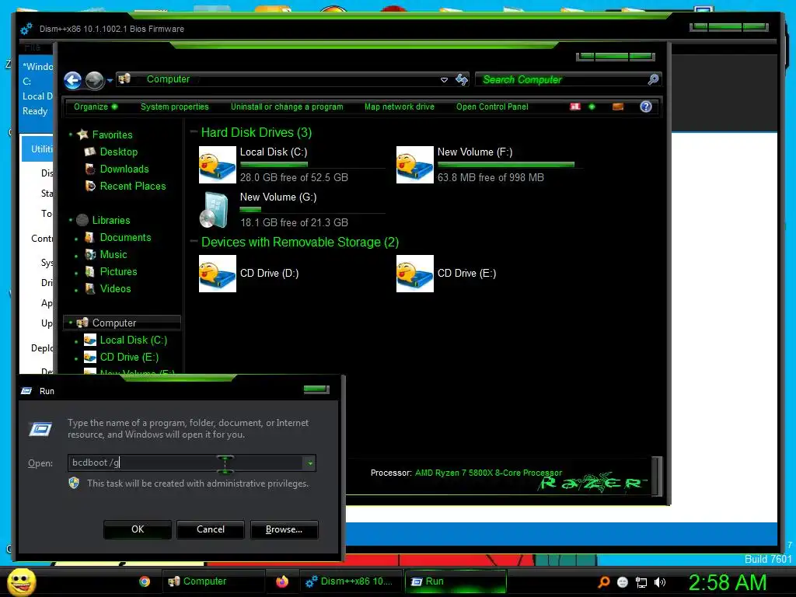Switch to Computer taskbar button
Viewport: 796px width, 597px height.
pyautogui.click(x=213, y=581)
